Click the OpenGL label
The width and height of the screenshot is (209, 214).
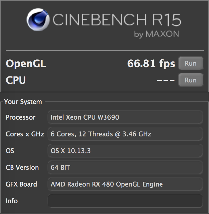click(x=26, y=64)
